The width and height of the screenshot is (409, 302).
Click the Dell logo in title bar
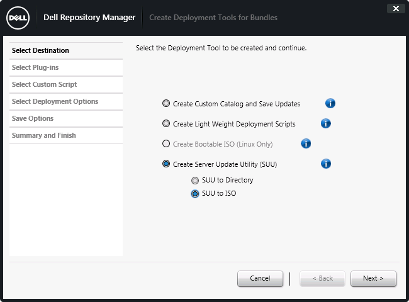(x=18, y=18)
